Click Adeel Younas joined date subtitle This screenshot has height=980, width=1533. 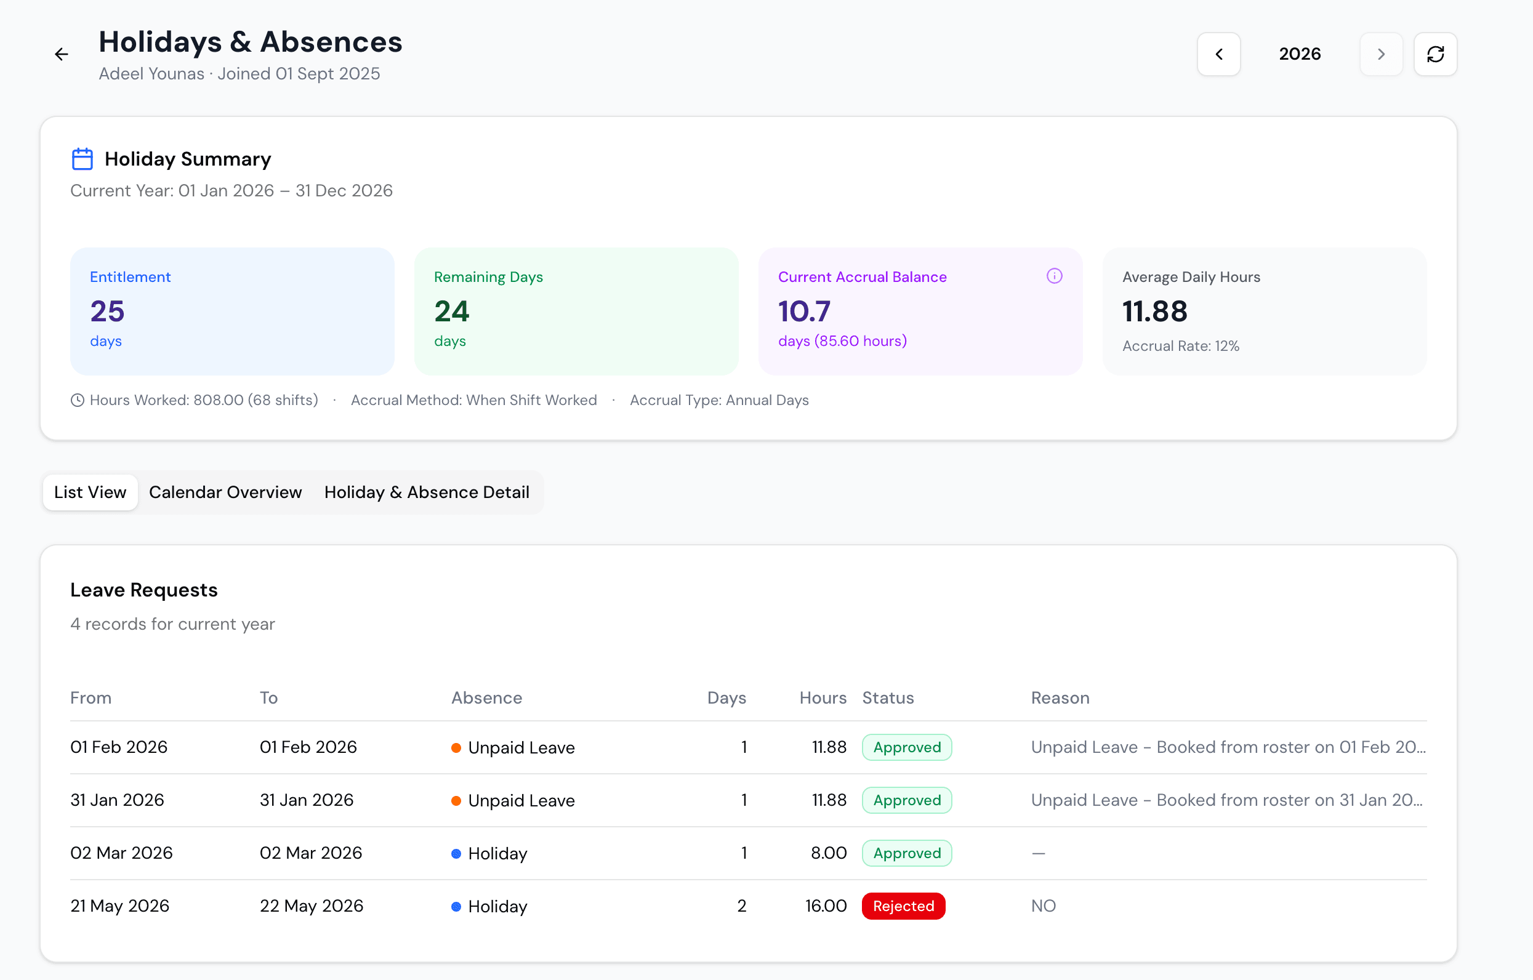(x=239, y=74)
